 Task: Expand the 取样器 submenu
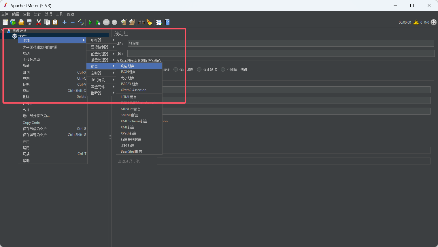[x=101, y=40]
